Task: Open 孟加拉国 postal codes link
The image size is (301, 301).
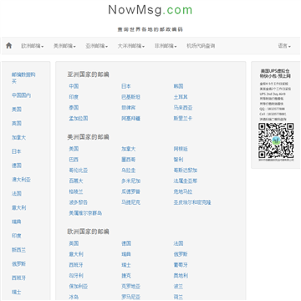Action: (79, 119)
